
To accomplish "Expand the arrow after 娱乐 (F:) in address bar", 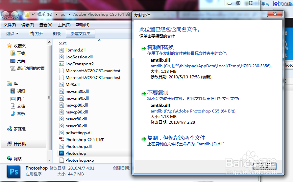I will click(x=56, y=14).
